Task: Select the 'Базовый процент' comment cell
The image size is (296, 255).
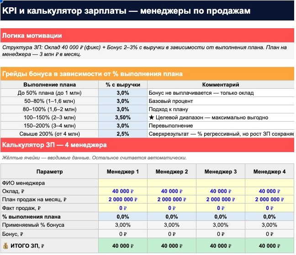Action: (221, 101)
